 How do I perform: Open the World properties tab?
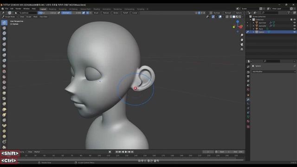click(248, 90)
